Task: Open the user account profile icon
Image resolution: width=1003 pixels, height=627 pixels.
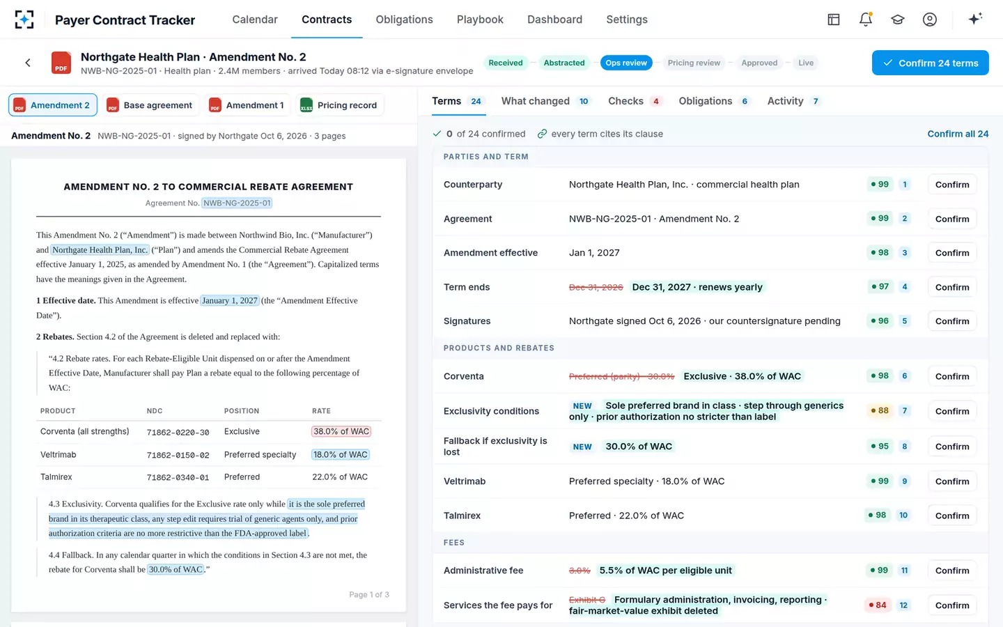Action: click(930, 20)
